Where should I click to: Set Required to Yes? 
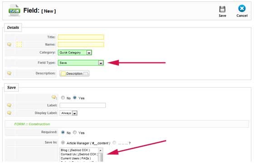point(75,132)
